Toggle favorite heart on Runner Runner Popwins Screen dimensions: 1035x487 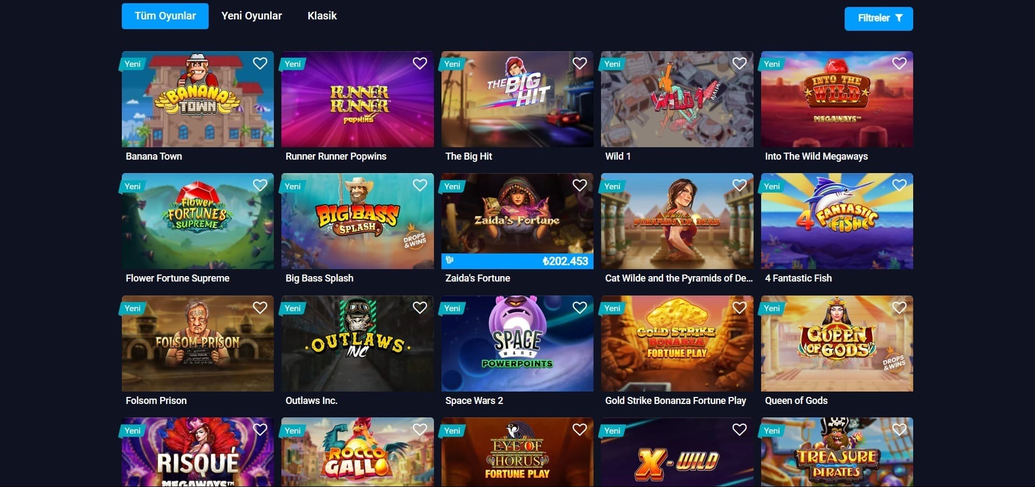420,64
